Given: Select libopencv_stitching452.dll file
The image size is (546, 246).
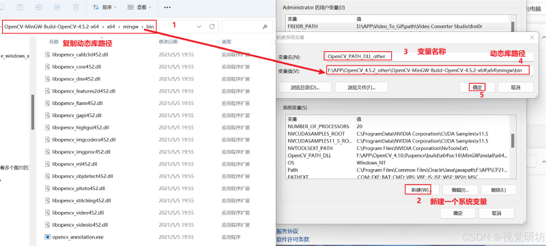Looking at the screenshot, I should pyautogui.click(x=81, y=200).
